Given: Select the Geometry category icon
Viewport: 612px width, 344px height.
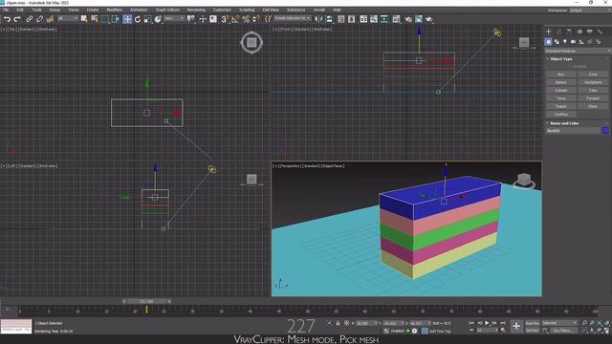Looking at the screenshot, I should click(x=548, y=42).
